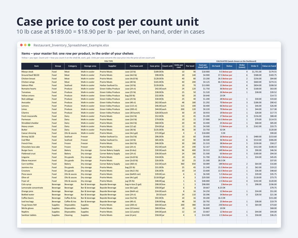Click the 'Count unit' column header
The image size is (298, 238).
(x=167, y=66)
